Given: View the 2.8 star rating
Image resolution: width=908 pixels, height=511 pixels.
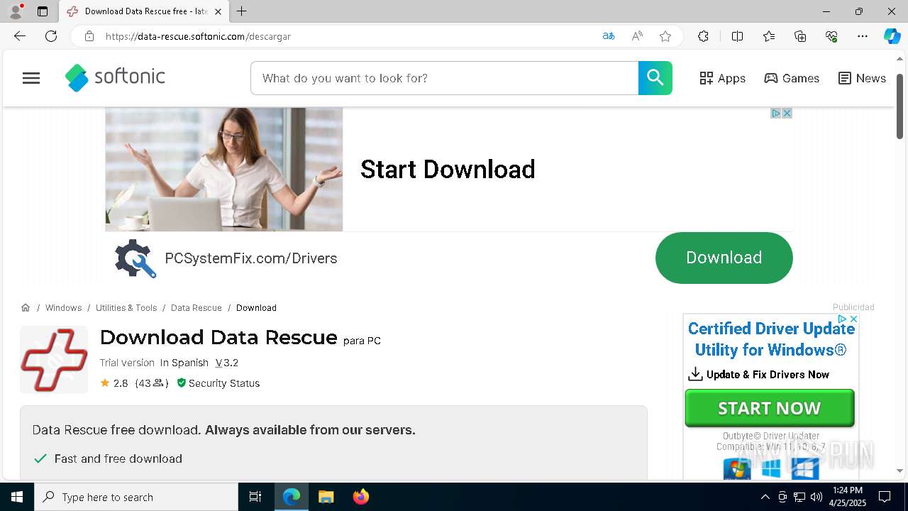Looking at the screenshot, I should point(114,383).
